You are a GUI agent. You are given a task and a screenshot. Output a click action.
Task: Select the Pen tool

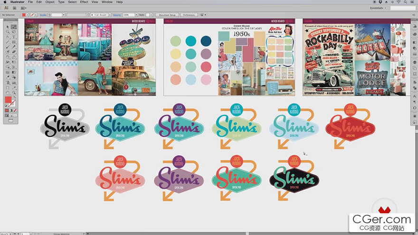click(8, 37)
